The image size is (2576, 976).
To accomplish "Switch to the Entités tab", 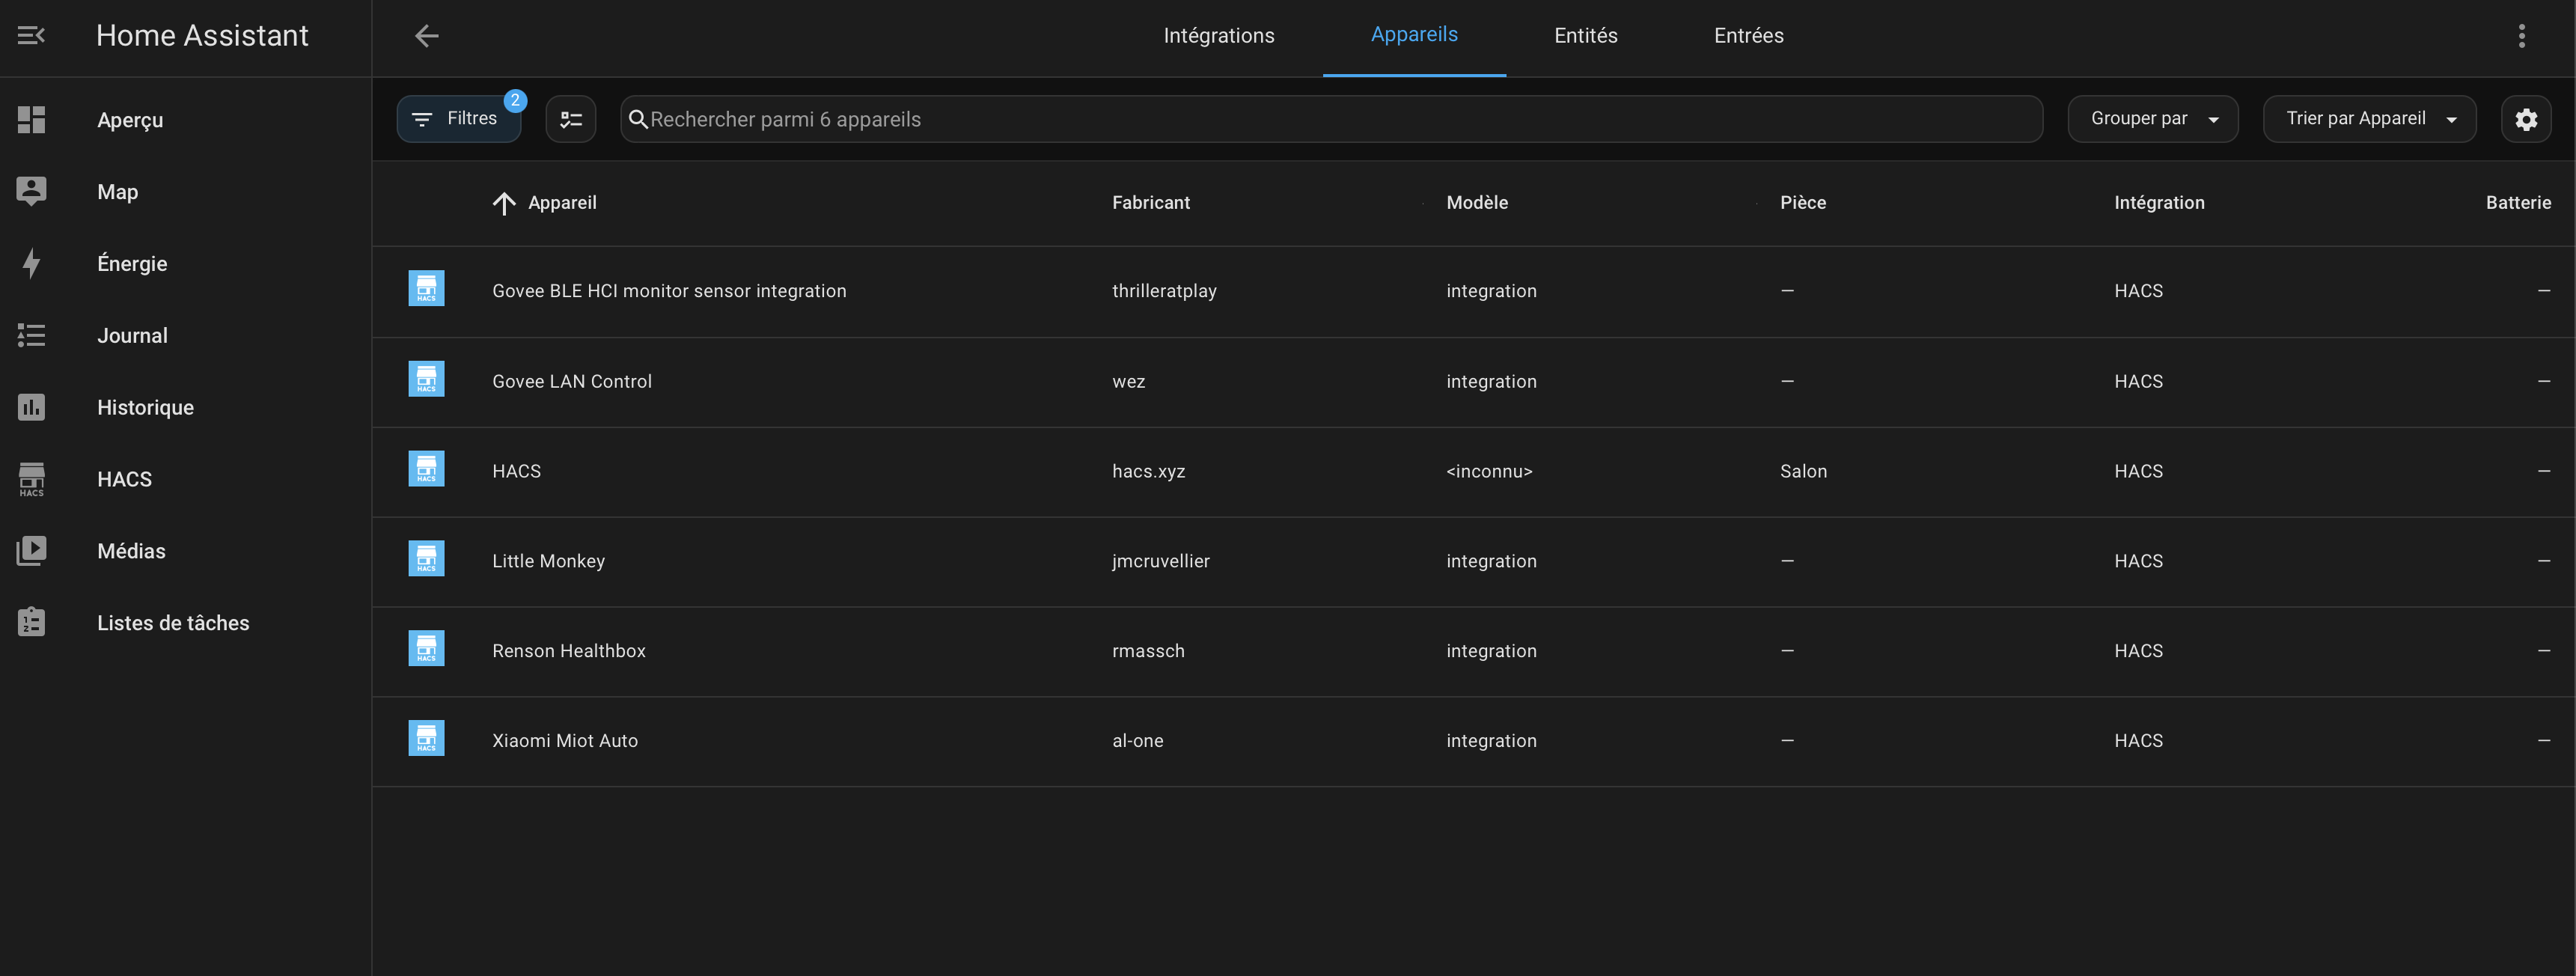I will point(1585,36).
